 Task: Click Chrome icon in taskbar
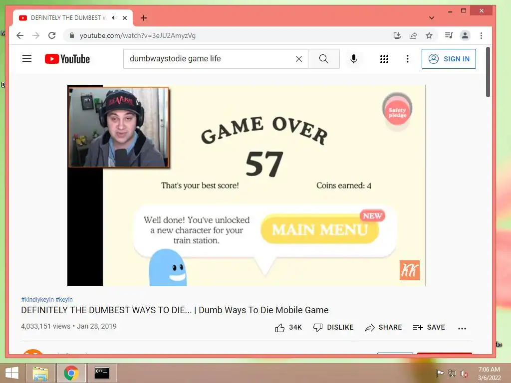click(71, 373)
